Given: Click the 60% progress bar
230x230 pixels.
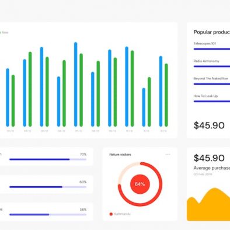Looking at the screenshot, I should click(x=48, y=187).
